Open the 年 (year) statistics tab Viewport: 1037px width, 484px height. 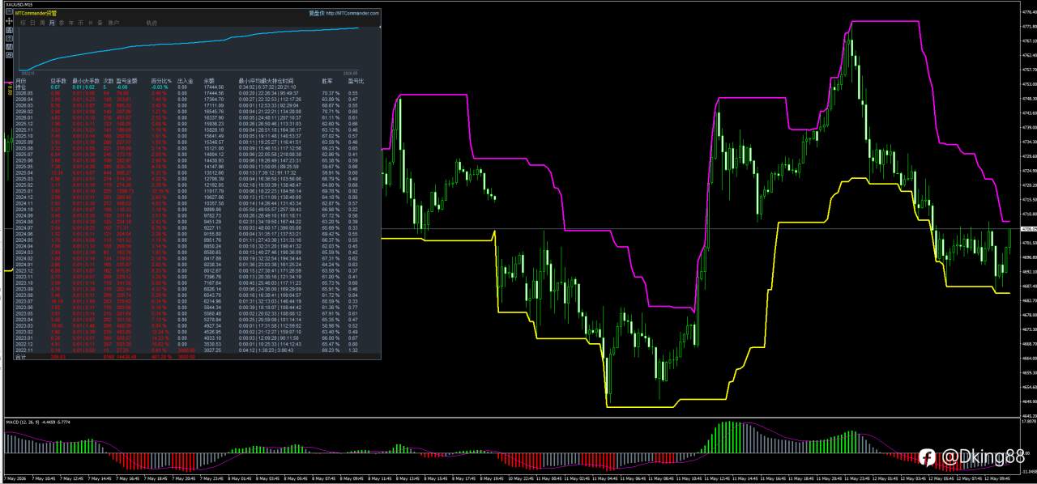71,23
